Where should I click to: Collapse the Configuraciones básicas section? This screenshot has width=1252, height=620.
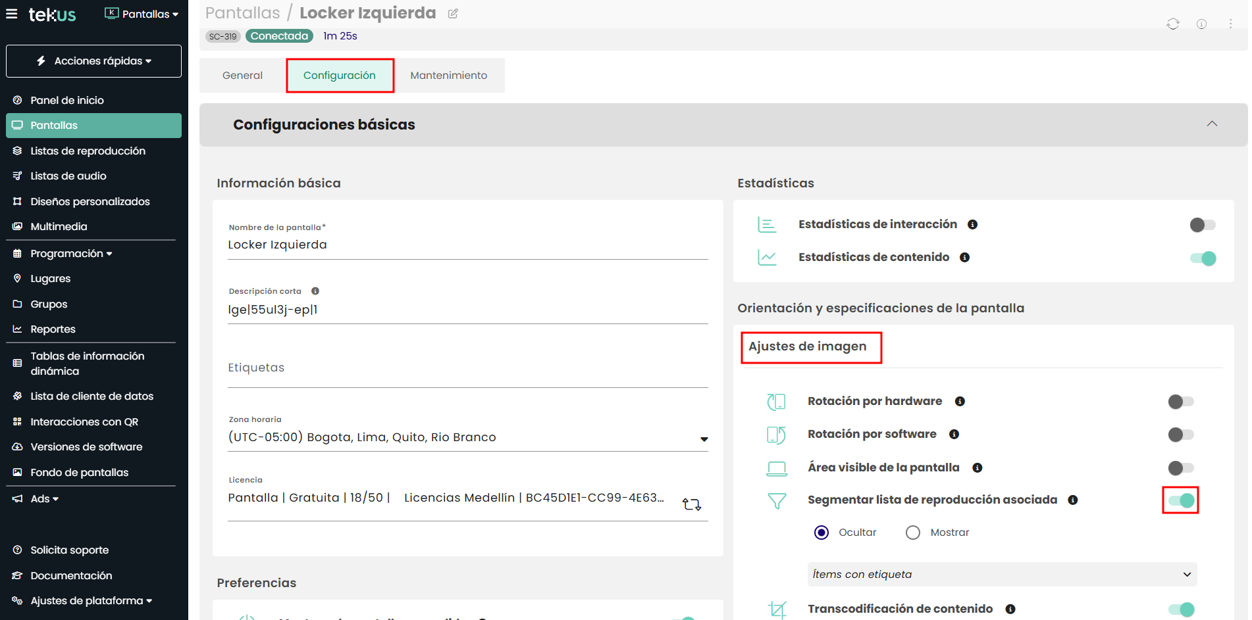pyautogui.click(x=1211, y=124)
